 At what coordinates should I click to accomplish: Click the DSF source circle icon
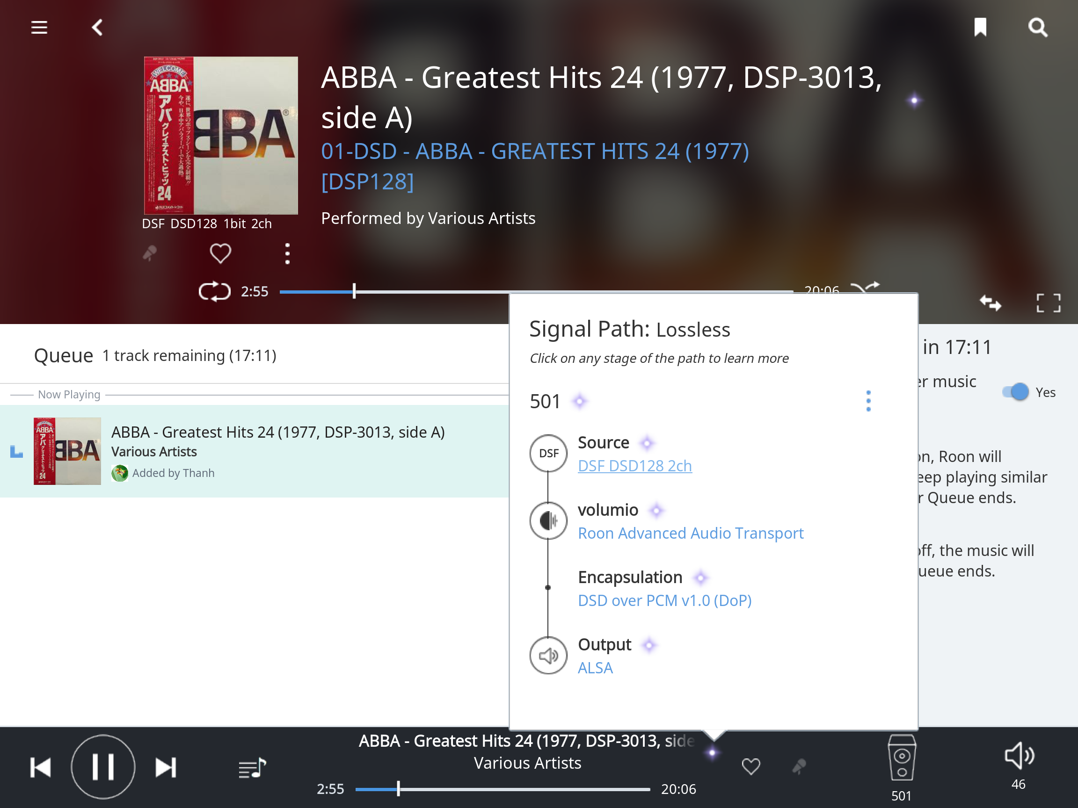coord(548,454)
